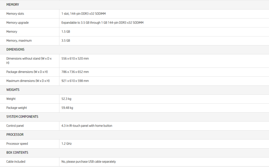Click the MEMORY section header

[12, 5]
